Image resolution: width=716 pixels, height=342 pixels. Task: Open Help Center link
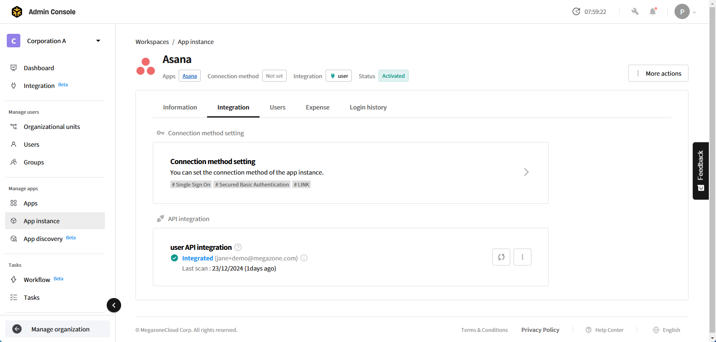point(605,330)
